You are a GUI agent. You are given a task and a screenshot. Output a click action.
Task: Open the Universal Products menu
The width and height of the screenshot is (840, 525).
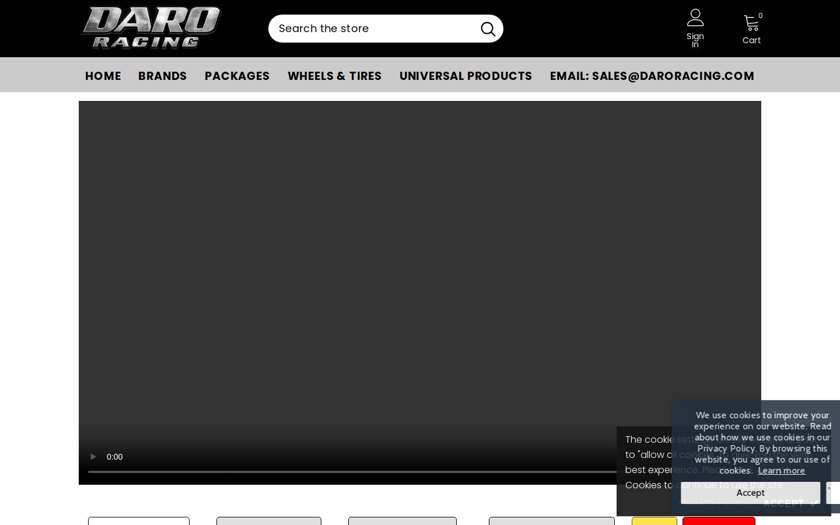click(466, 76)
